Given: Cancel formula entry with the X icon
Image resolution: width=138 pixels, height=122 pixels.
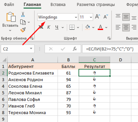Looking at the screenshot, I should (51, 49).
